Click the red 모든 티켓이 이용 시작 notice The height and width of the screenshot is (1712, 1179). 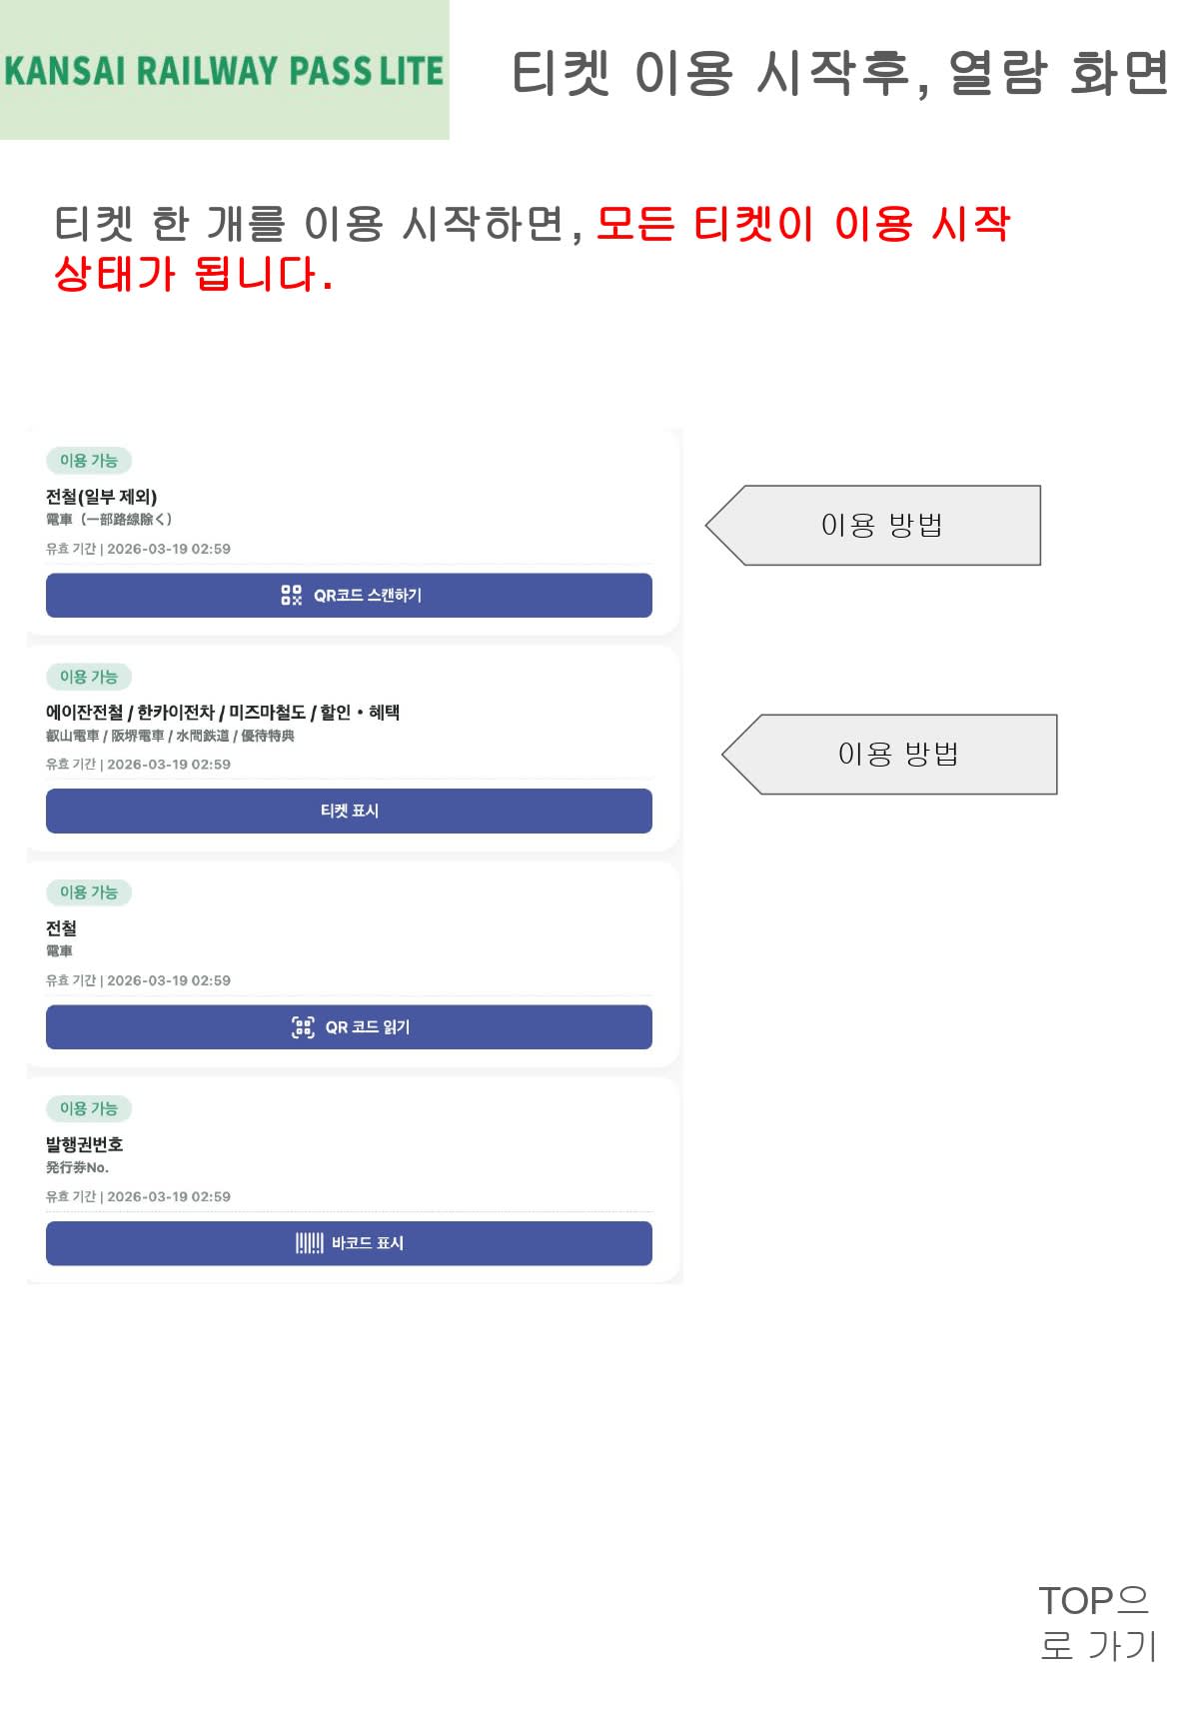click(802, 224)
